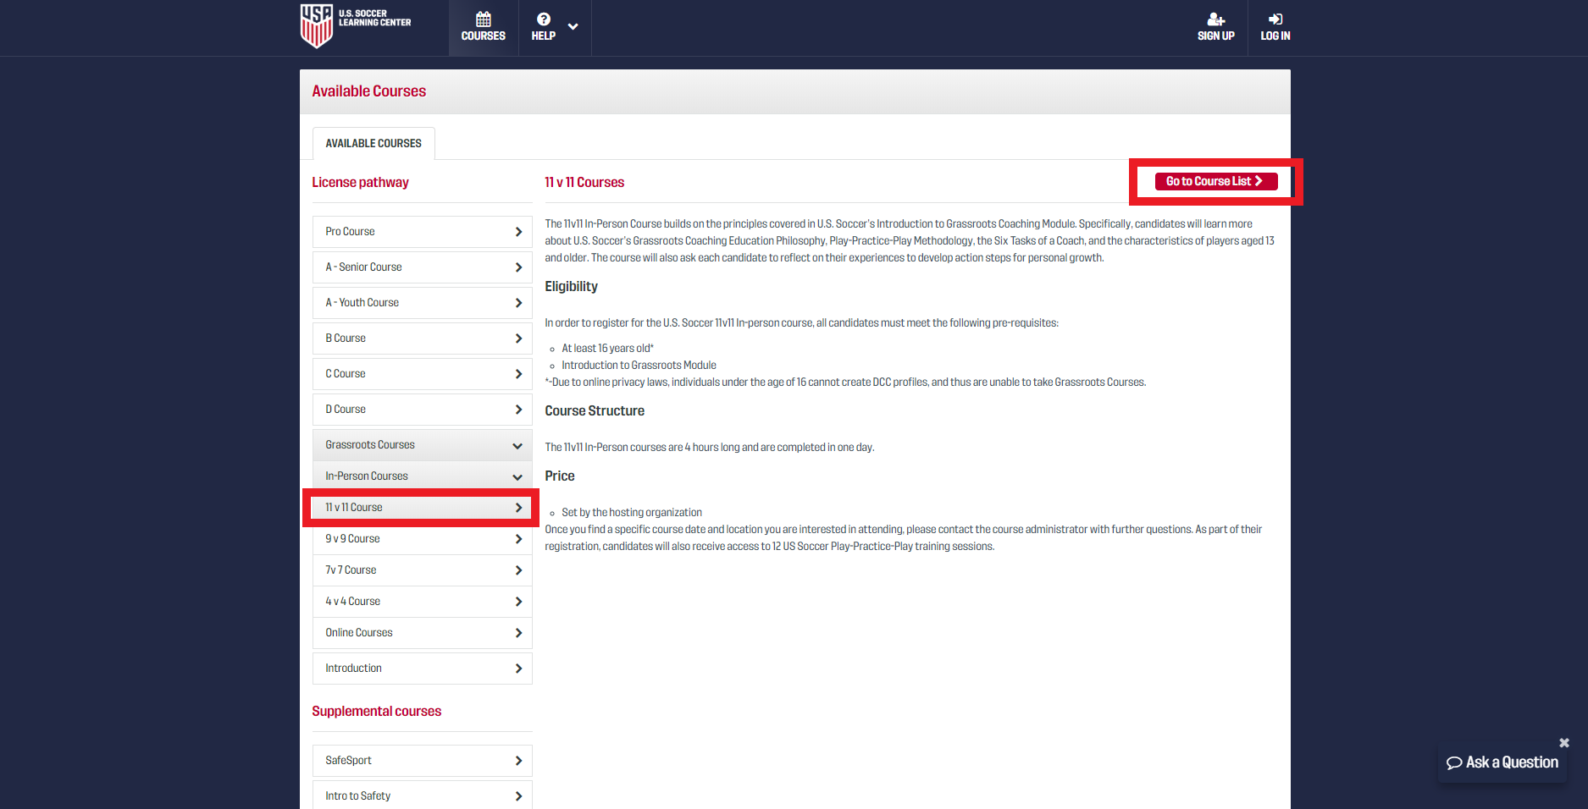1588x809 pixels.
Task: Open SafeSport supplemental course
Action: 423,761
